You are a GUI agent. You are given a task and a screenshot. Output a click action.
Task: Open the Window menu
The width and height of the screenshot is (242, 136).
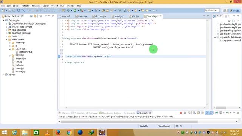click(71, 6)
